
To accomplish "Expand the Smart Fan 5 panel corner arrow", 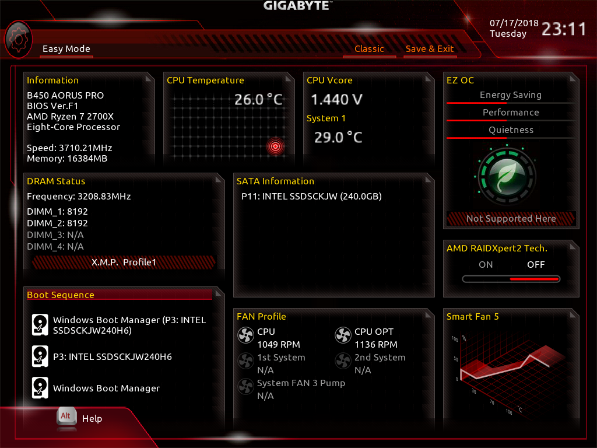I will click(x=573, y=314).
